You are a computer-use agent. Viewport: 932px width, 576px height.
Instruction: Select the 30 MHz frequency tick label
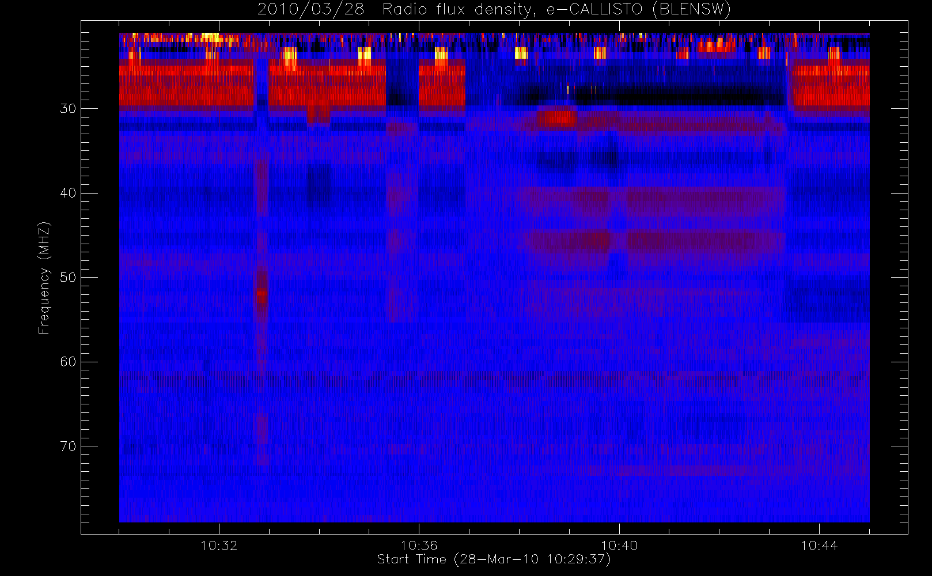pyautogui.click(x=68, y=108)
